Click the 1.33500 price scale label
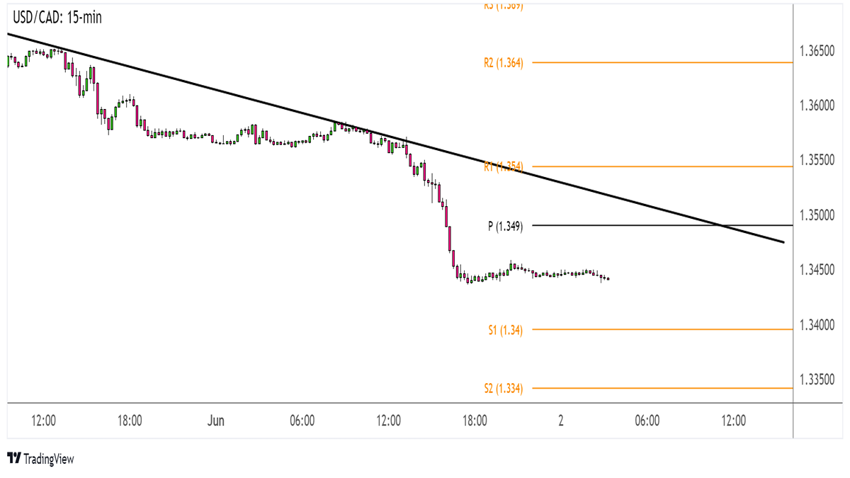The height and width of the screenshot is (478, 850). point(820,380)
